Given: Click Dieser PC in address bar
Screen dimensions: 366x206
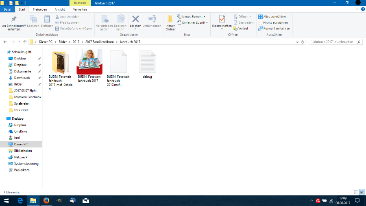Looking at the screenshot, I should tap(46, 42).
